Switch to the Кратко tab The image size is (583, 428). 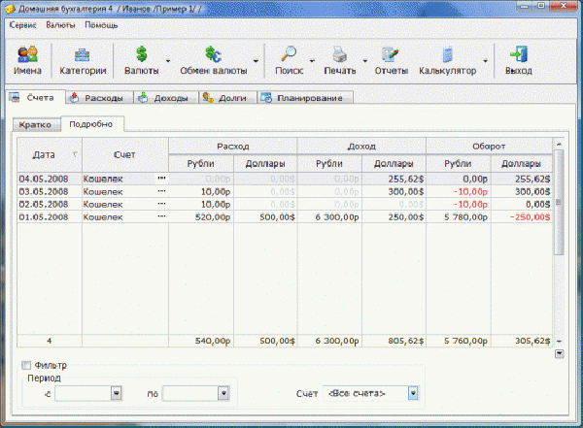click(35, 124)
